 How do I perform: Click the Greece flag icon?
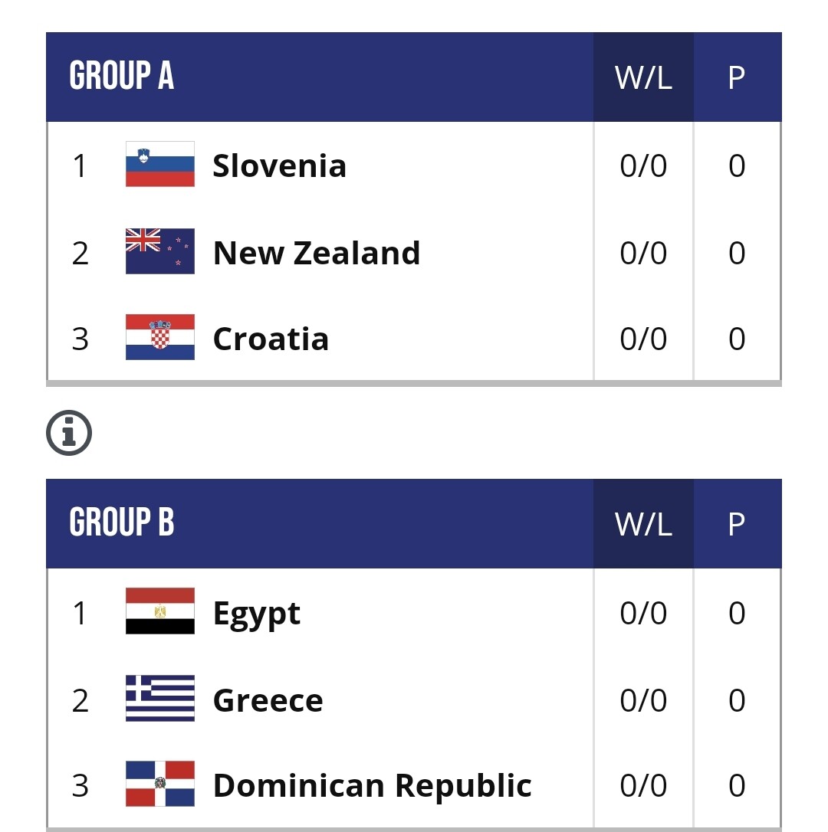click(x=159, y=699)
